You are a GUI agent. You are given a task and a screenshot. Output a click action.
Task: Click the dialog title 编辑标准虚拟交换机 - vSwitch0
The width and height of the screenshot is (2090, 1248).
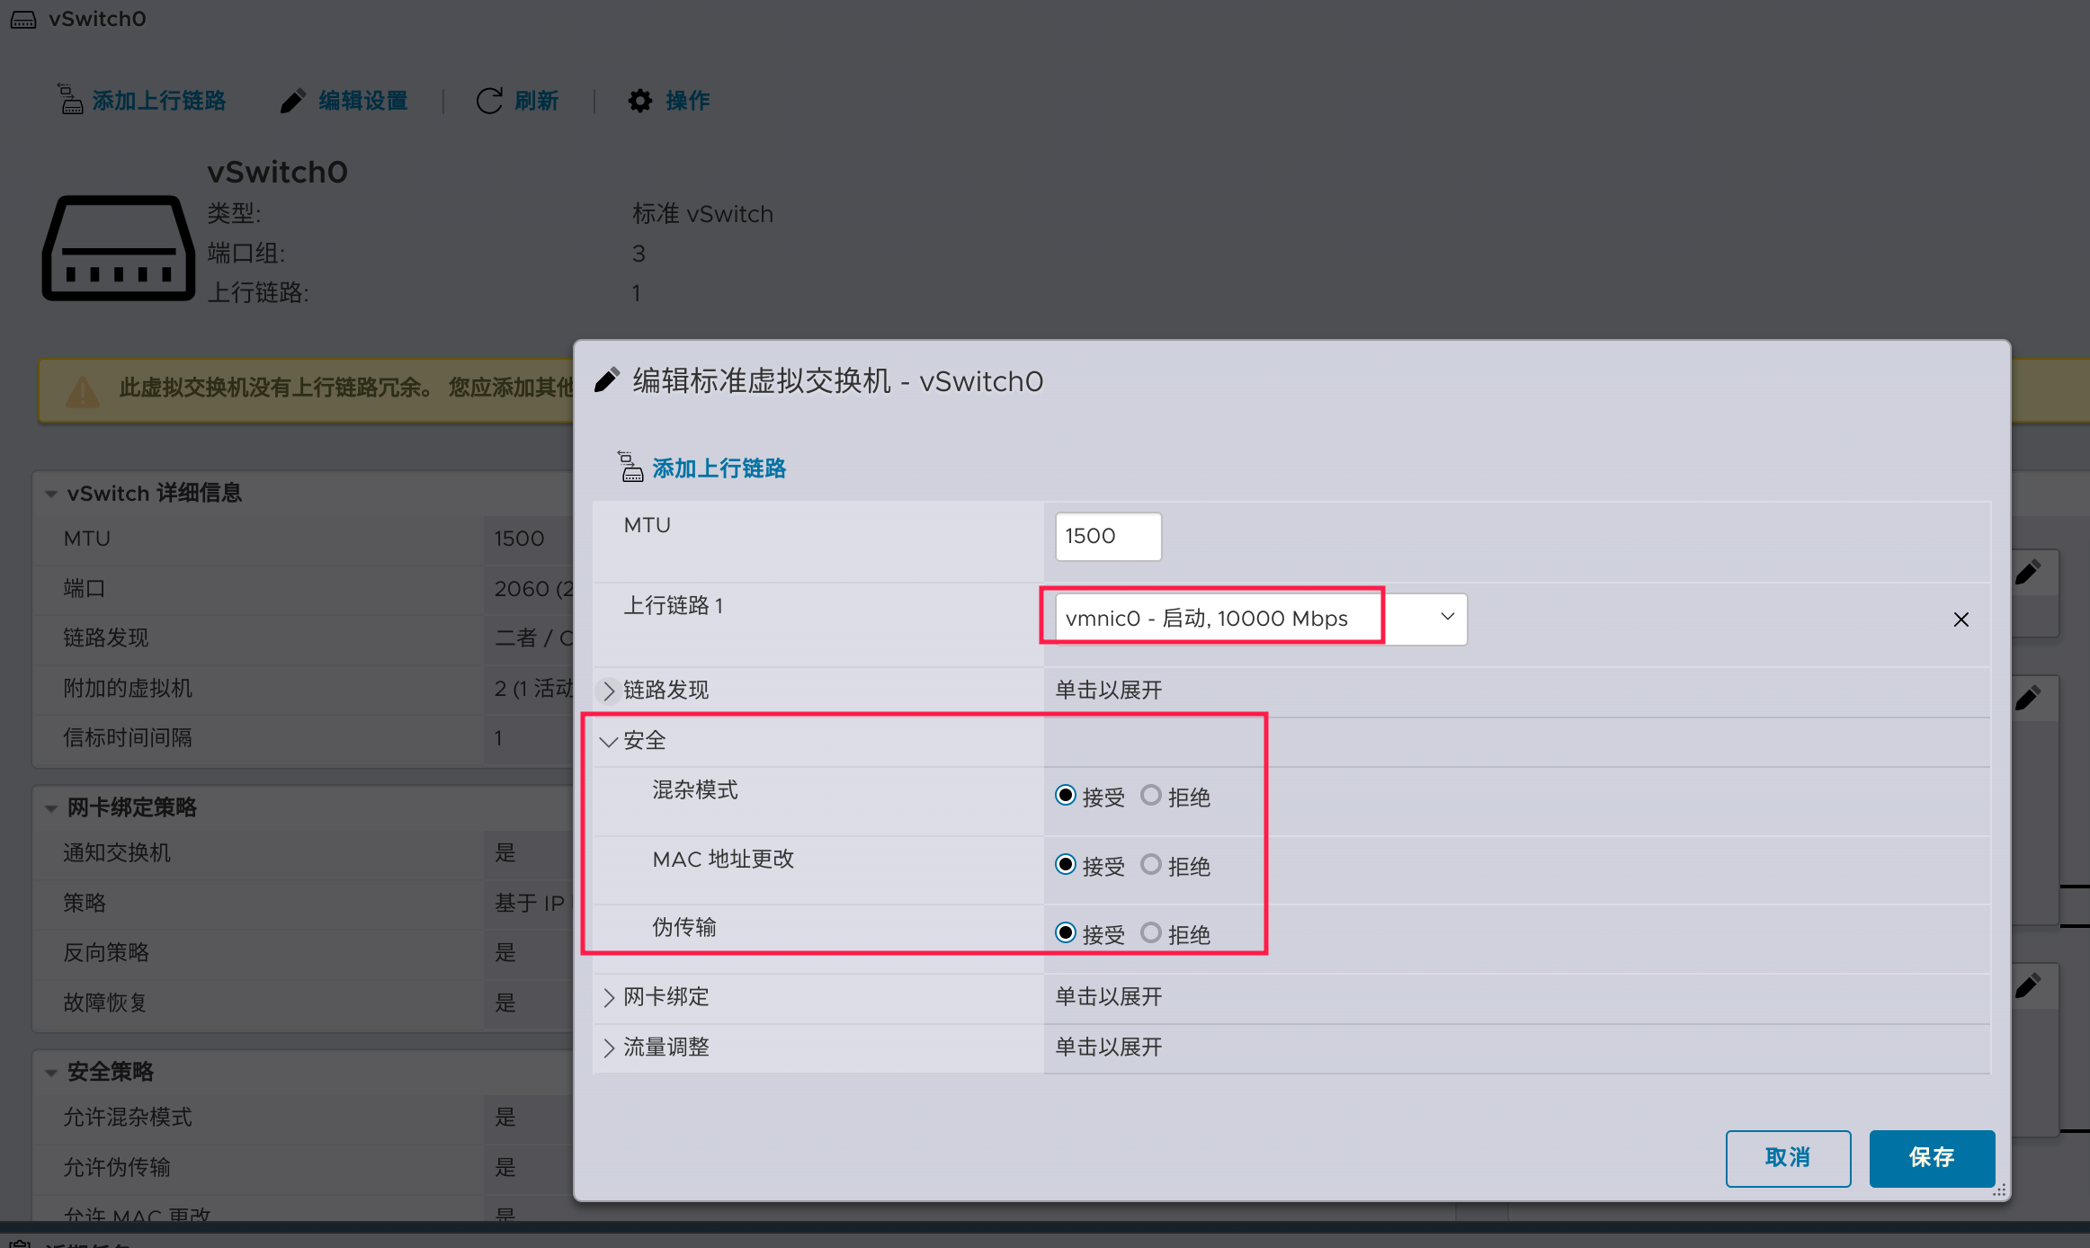click(837, 381)
